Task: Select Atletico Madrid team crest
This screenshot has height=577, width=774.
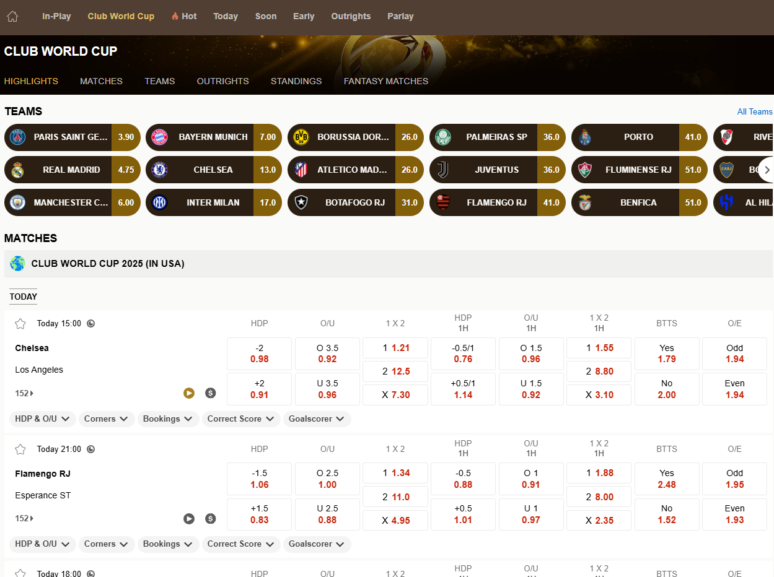Action: (x=301, y=170)
